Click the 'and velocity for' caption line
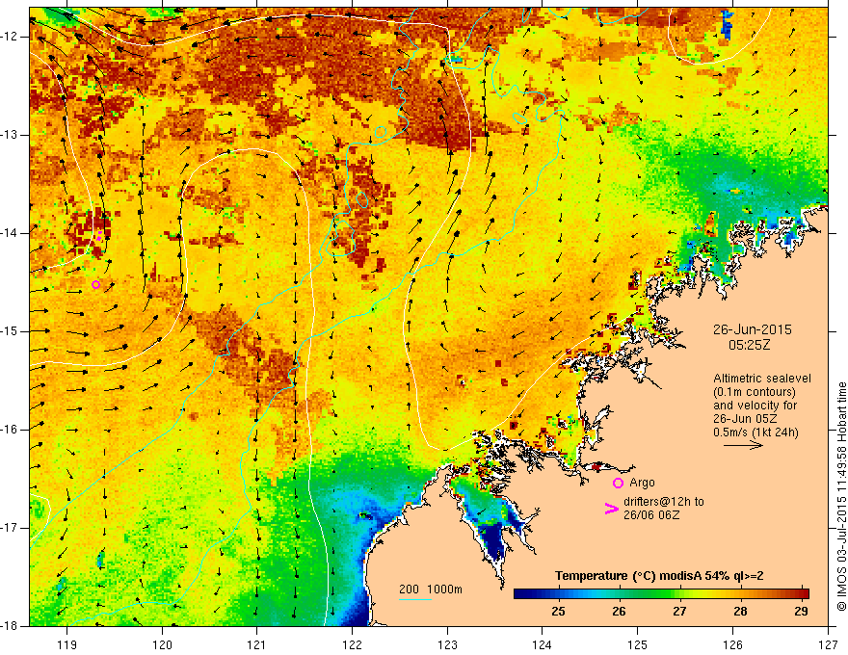Screen dimensions: 848x655 tap(755, 406)
